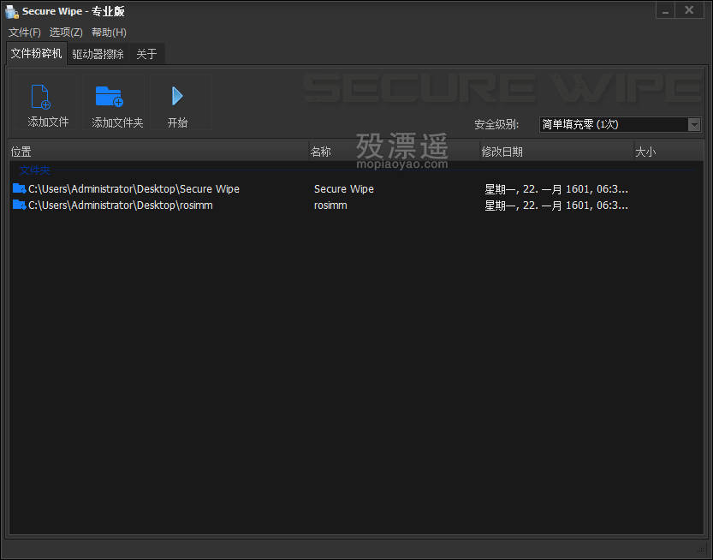Switch to the 文件粉碎机 tab
The width and height of the screenshot is (713, 560).
36,54
